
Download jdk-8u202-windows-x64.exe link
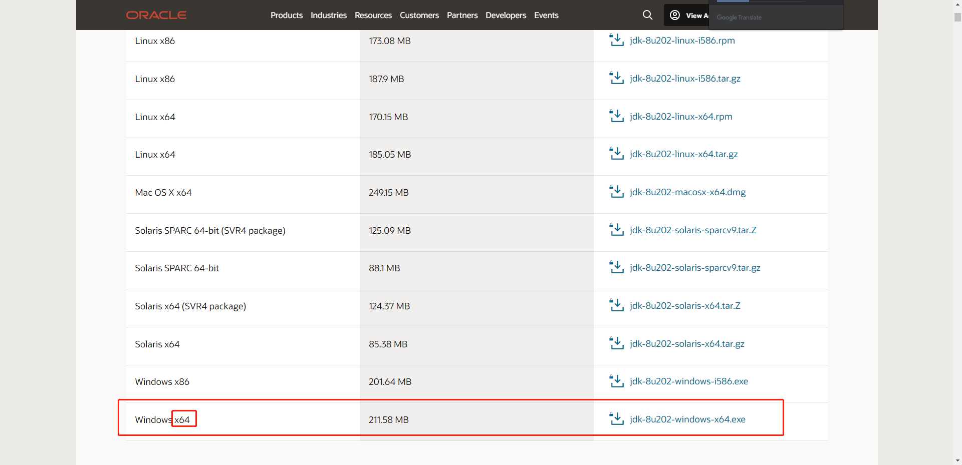point(687,419)
